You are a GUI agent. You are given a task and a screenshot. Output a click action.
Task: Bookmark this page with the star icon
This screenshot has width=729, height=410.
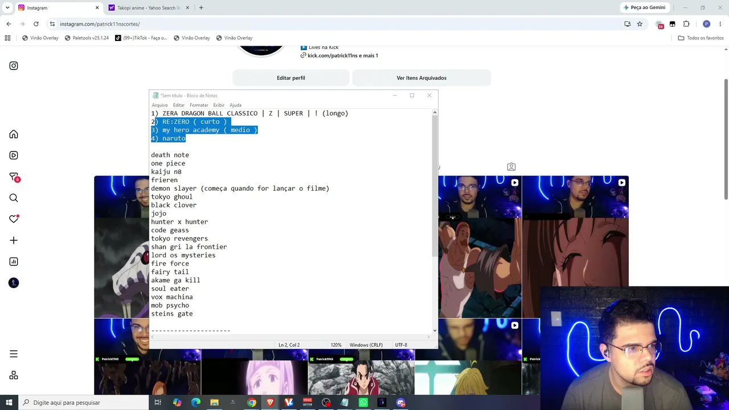(640, 24)
